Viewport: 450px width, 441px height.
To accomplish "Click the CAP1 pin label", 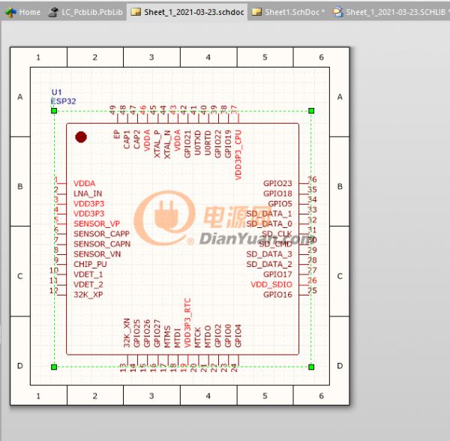I will pyautogui.click(x=127, y=139).
